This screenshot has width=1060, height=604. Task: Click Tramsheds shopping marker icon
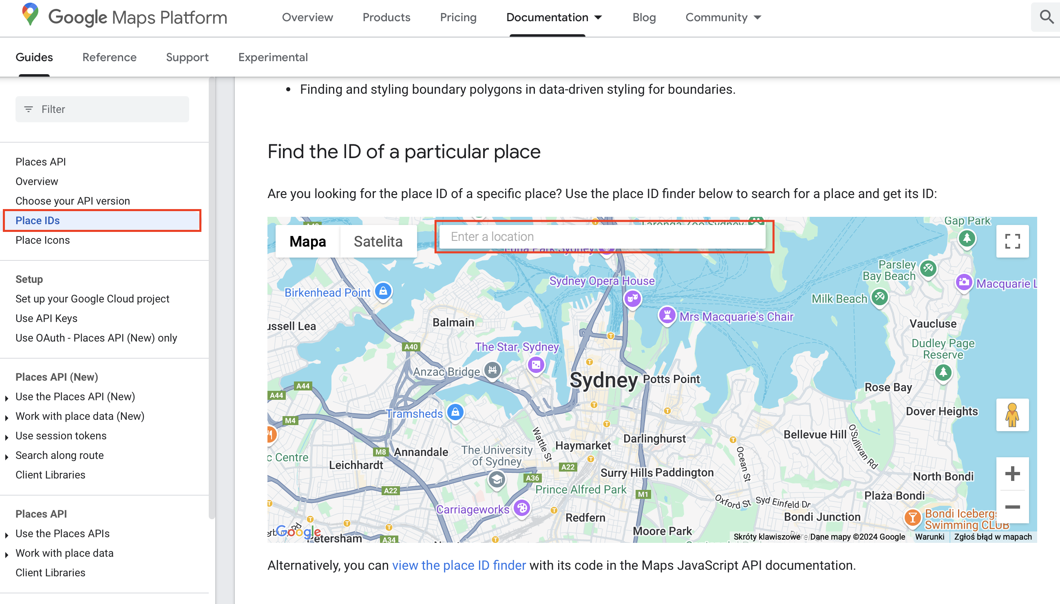coord(455,412)
